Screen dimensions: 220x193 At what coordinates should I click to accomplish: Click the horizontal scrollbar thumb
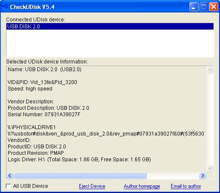coord(80,175)
